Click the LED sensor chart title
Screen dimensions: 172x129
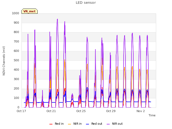86,3
